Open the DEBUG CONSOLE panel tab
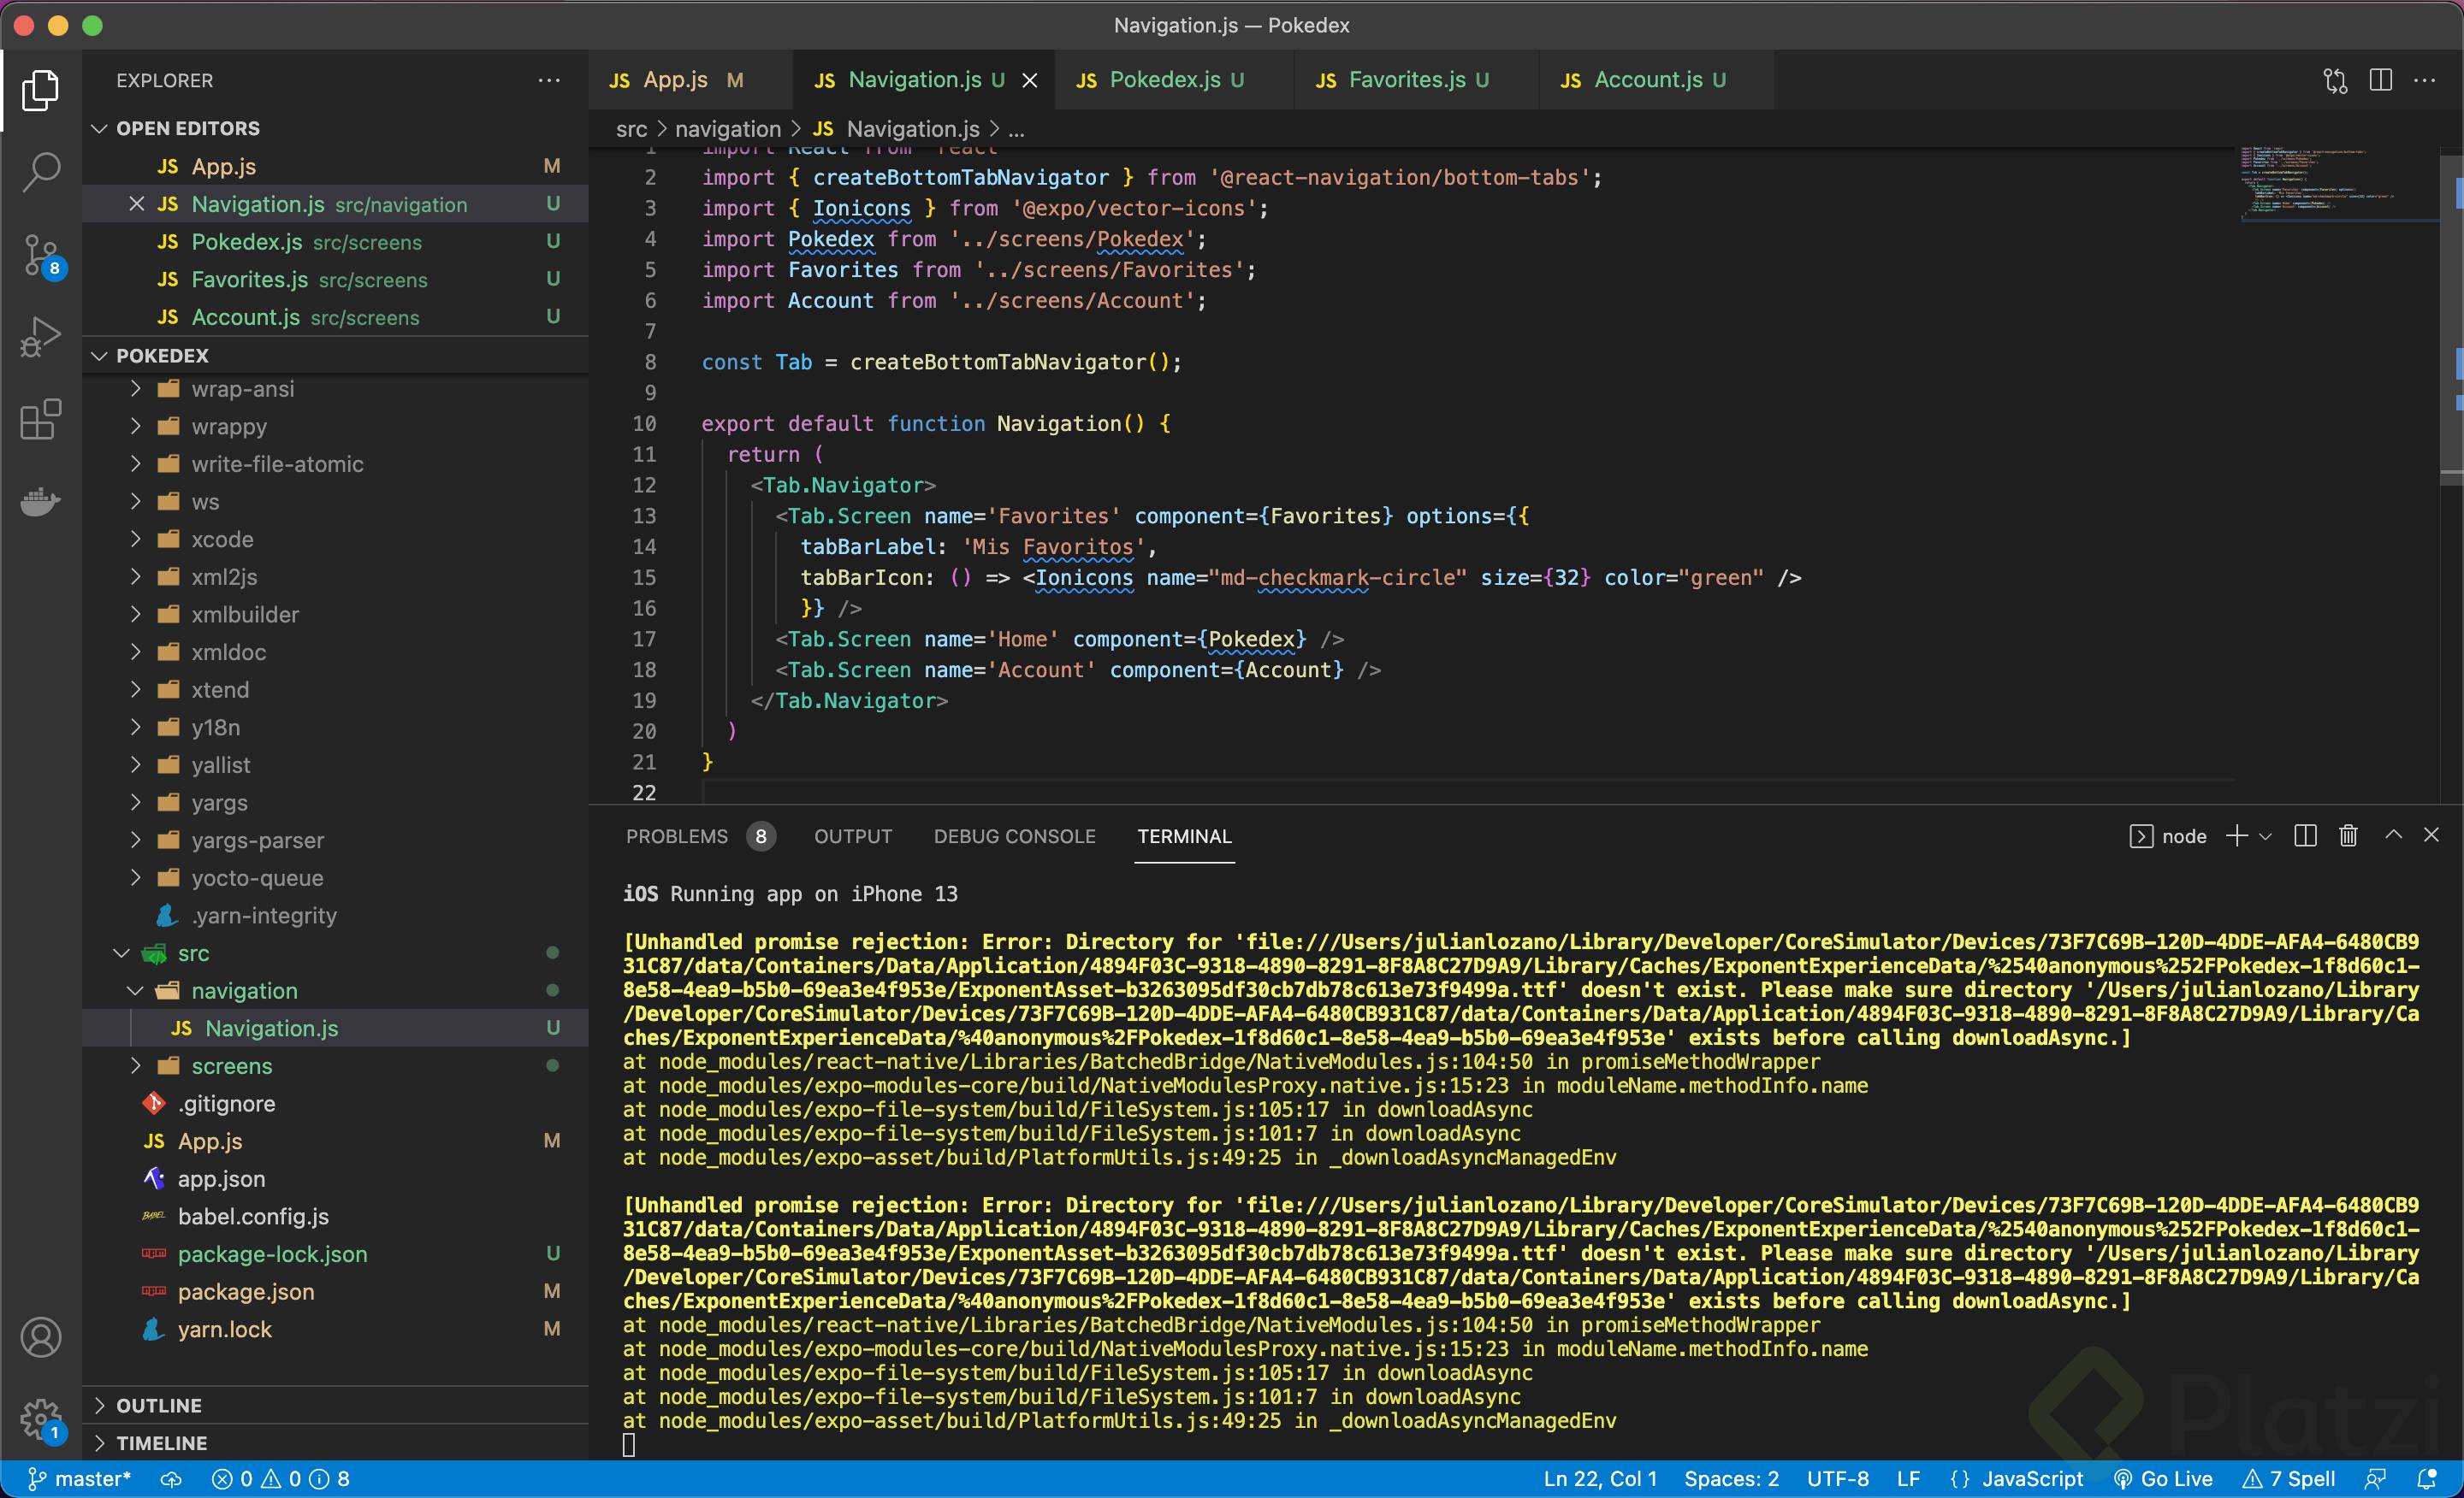The height and width of the screenshot is (1498, 2464). [x=1014, y=836]
